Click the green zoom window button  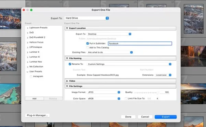(x=31, y=10)
